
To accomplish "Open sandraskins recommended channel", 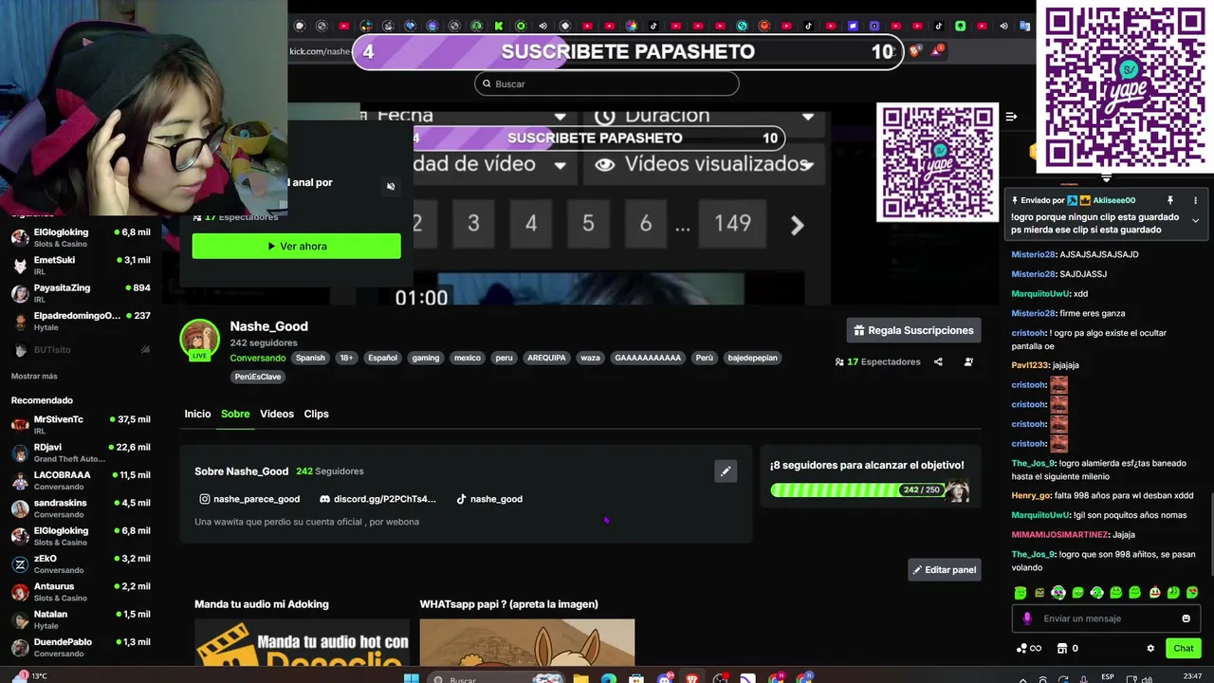I will click(x=81, y=508).
